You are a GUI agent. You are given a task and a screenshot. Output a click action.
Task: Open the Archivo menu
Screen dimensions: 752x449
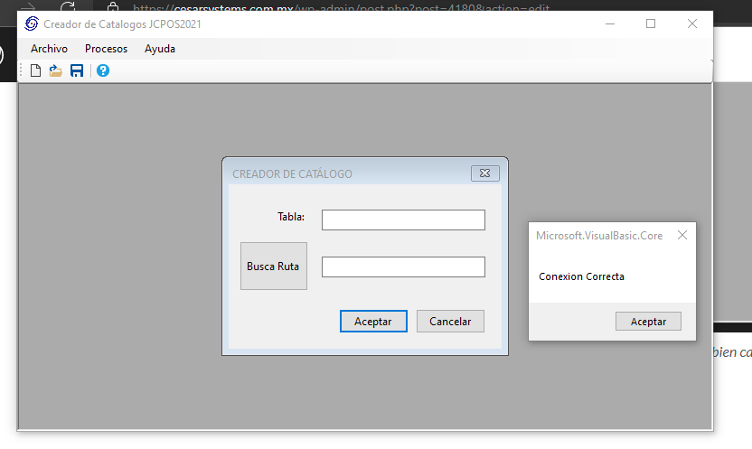[x=49, y=49]
